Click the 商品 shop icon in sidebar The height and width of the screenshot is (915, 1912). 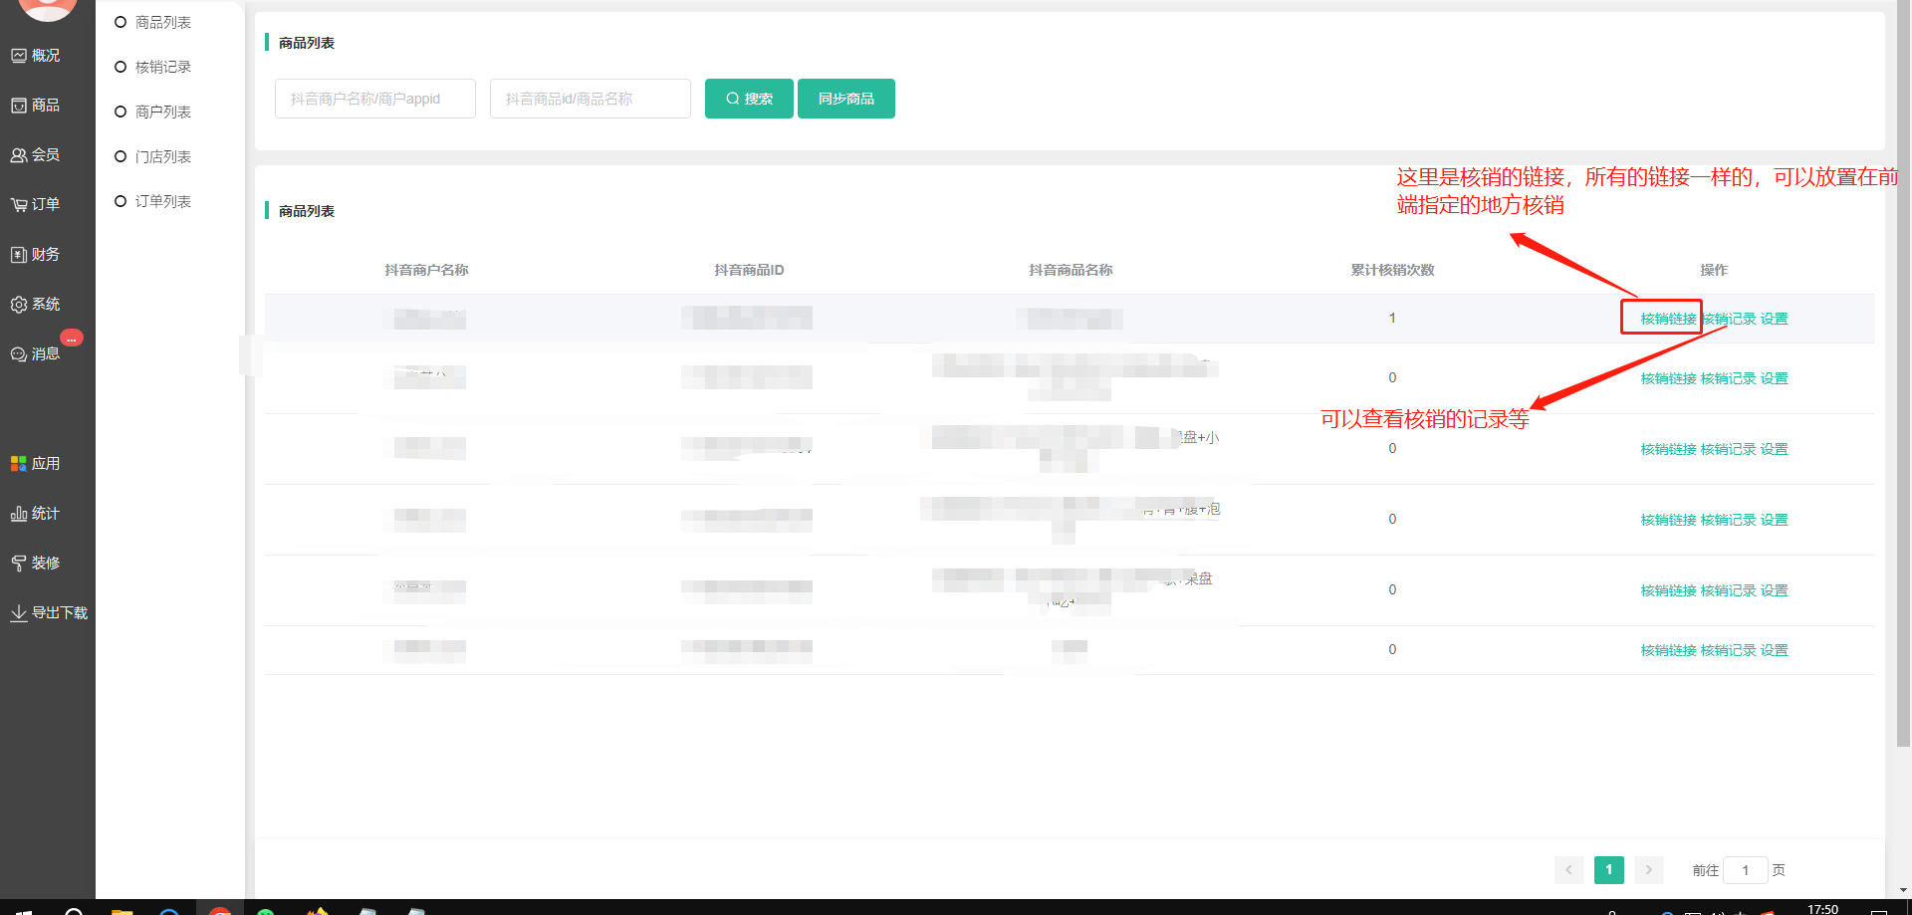[x=19, y=106]
